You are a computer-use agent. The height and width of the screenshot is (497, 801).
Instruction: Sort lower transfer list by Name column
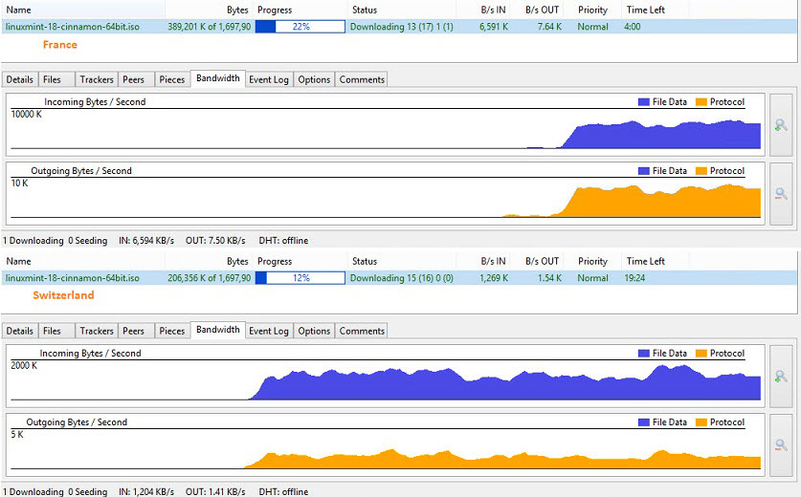pos(83,261)
